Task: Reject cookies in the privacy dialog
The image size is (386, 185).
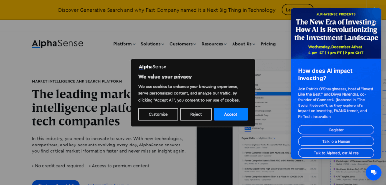Action: [x=196, y=114]
